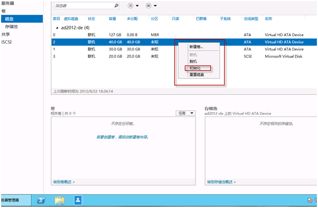Choose 新建卷... from the context menu
This screenshot has width=318, height=208.
(x=196, y=47)
